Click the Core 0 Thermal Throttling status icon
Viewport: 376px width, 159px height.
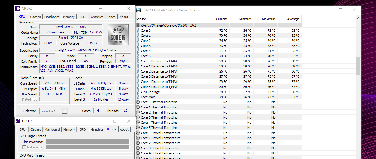[x=138, y=102]
